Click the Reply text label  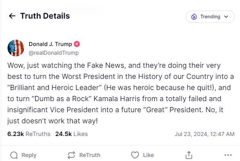pos(29,155)
